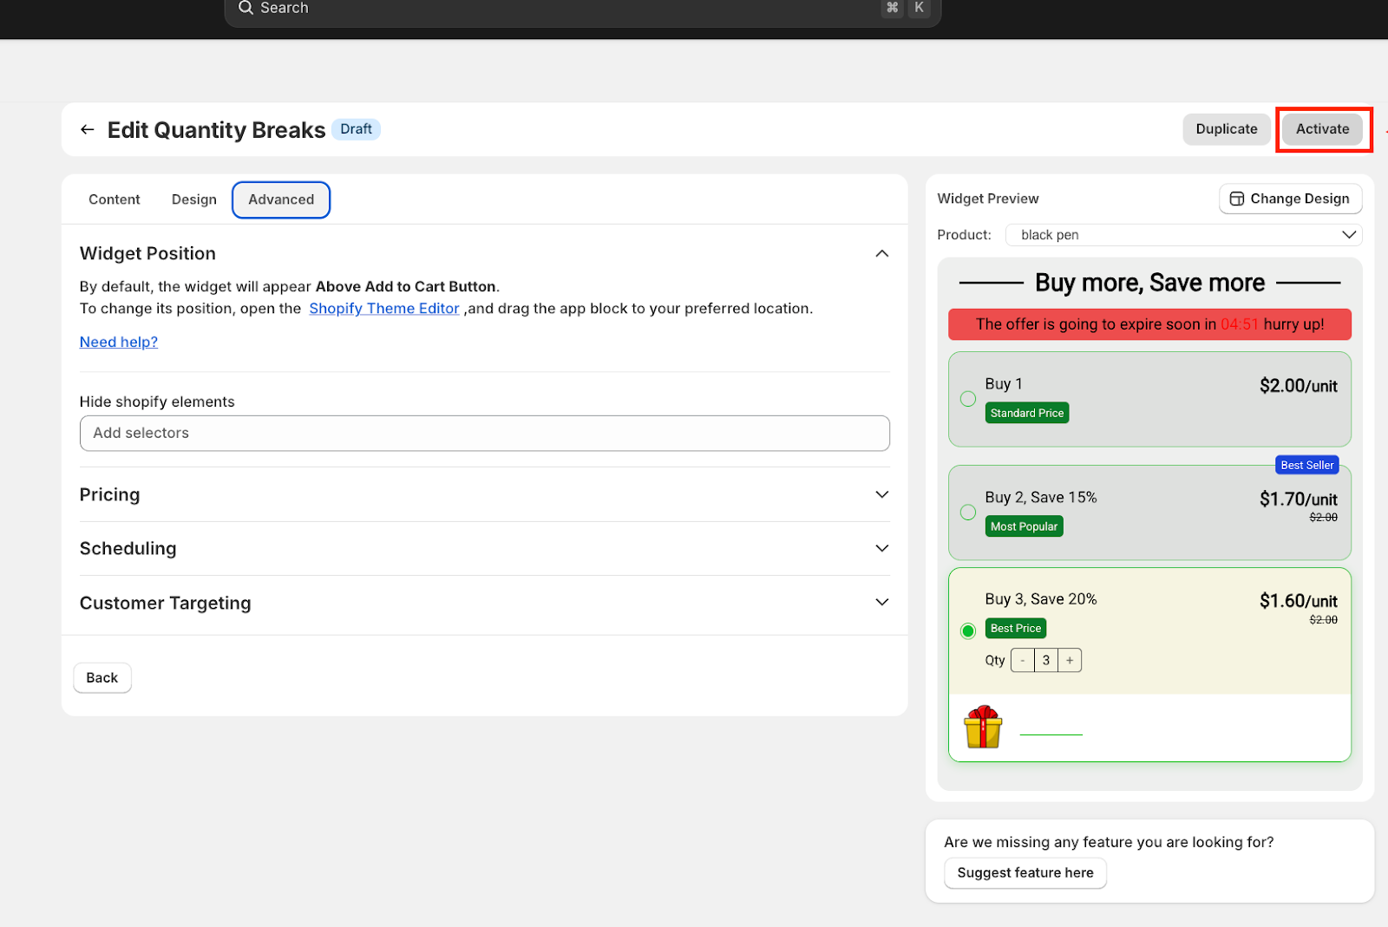Click the Best Seller badge

pos(1306,465)
